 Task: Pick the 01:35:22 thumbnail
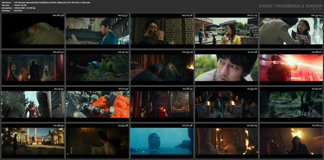pos(227,104)
